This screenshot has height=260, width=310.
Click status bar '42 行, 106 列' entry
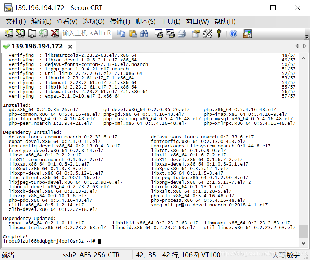[x=181, y=255]
